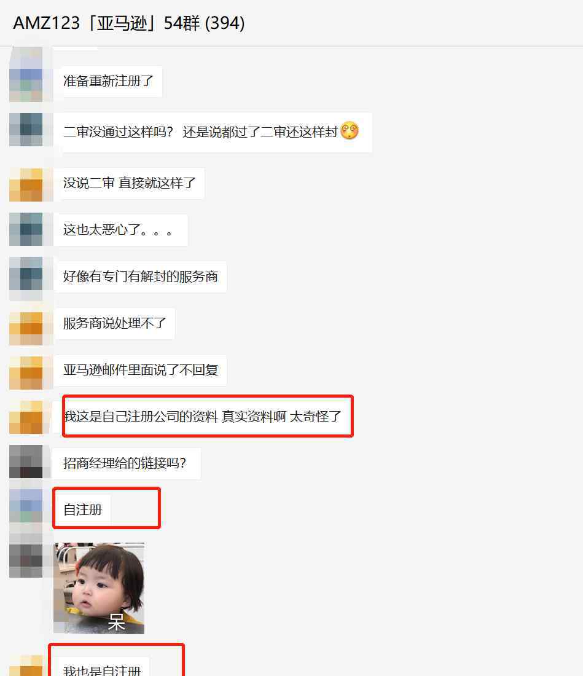Open the baby 呆 sticker image

(99, 588)
